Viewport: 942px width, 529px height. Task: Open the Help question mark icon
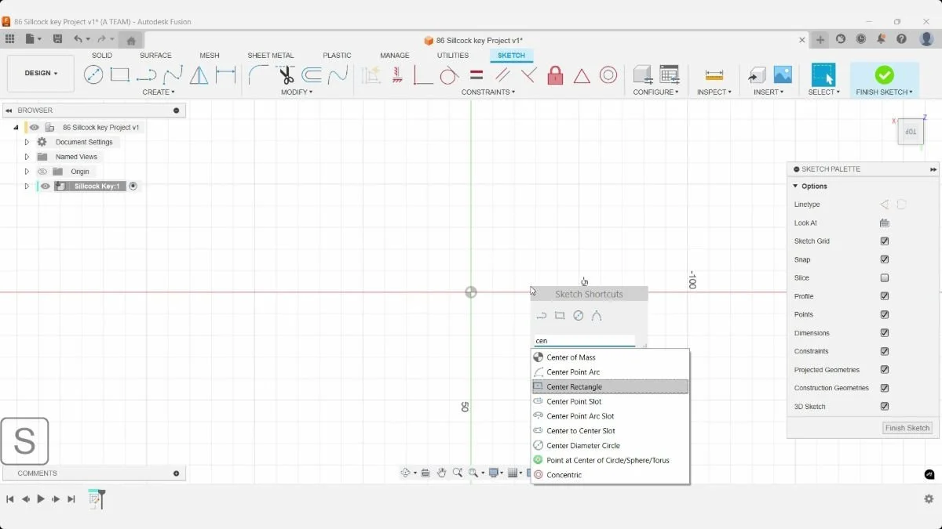[902, 39]
